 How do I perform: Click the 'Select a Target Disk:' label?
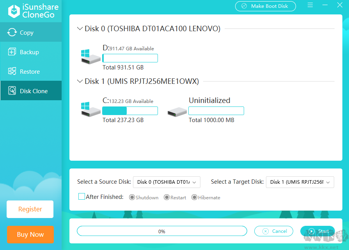tap(237, 182)
